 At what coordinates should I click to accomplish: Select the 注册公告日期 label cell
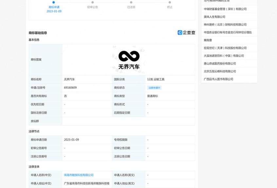point(129,156)
